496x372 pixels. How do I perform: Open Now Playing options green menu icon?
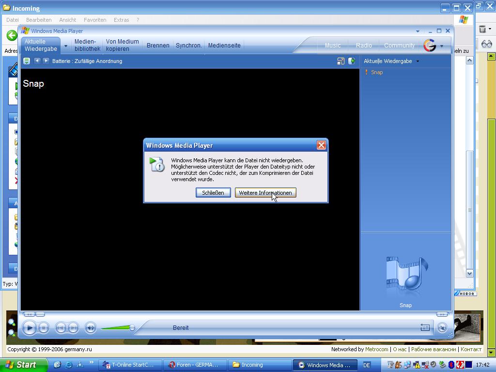pos(27,61)
